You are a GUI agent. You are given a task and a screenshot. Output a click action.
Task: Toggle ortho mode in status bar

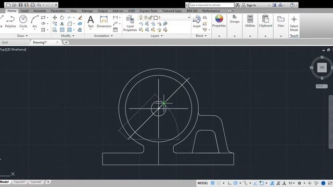tap(229, 183)
